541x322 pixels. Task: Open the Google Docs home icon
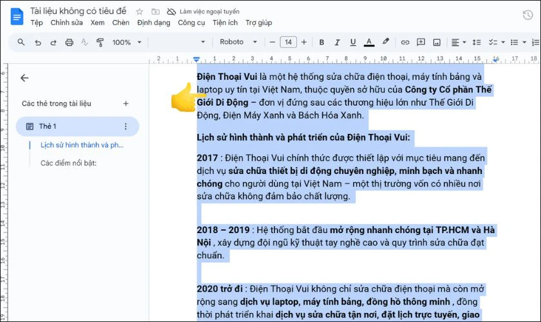(17, 17)
